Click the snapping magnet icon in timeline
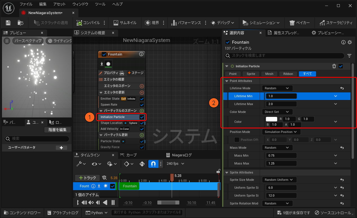 click(153, 164)
